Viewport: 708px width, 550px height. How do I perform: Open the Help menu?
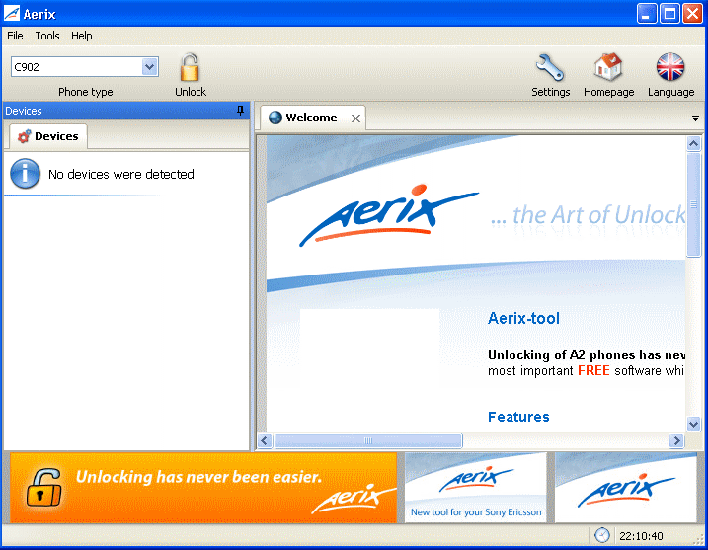[82, 36]
